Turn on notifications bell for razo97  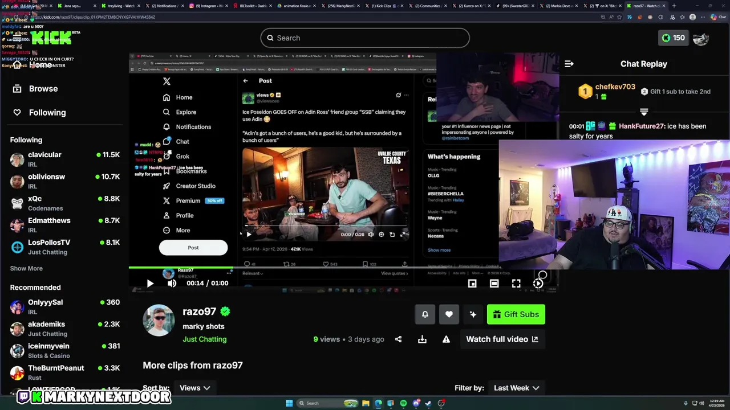(425, 314)
